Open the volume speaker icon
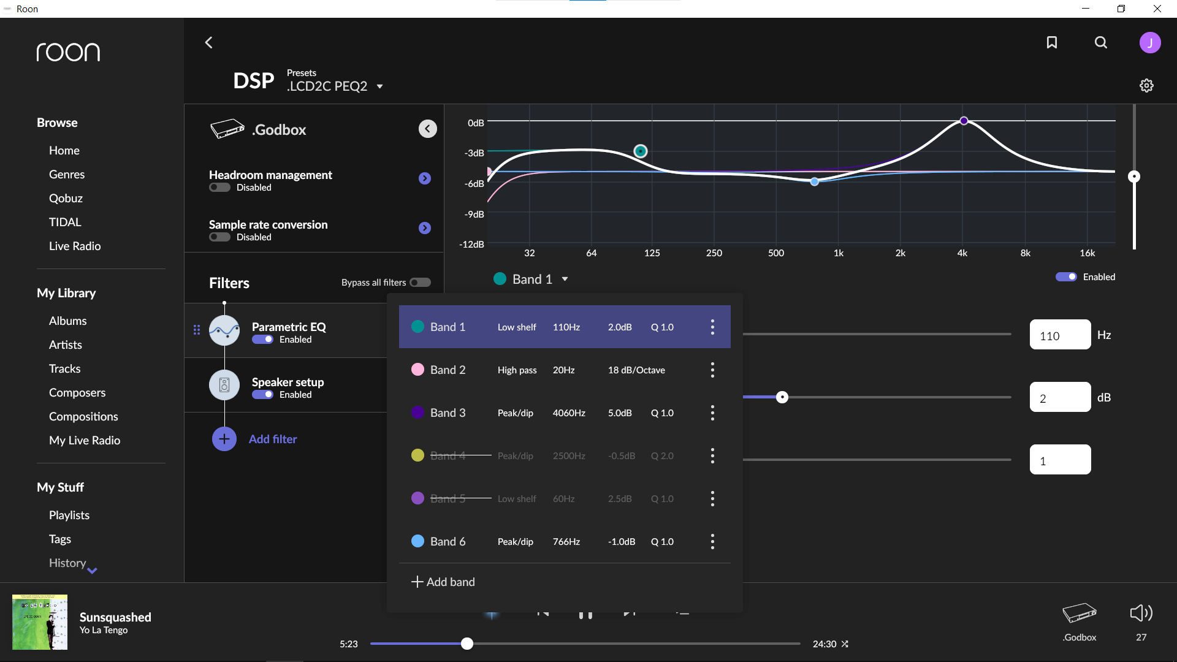This screenshot has height=662, width=1177. [x=1141, y=613]
